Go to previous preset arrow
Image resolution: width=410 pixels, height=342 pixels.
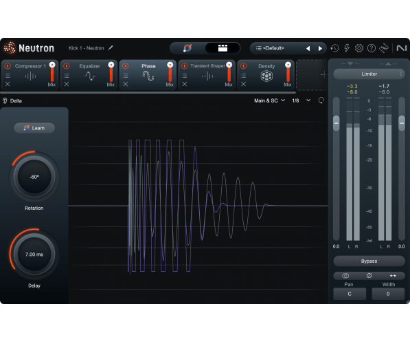[308, 48]
